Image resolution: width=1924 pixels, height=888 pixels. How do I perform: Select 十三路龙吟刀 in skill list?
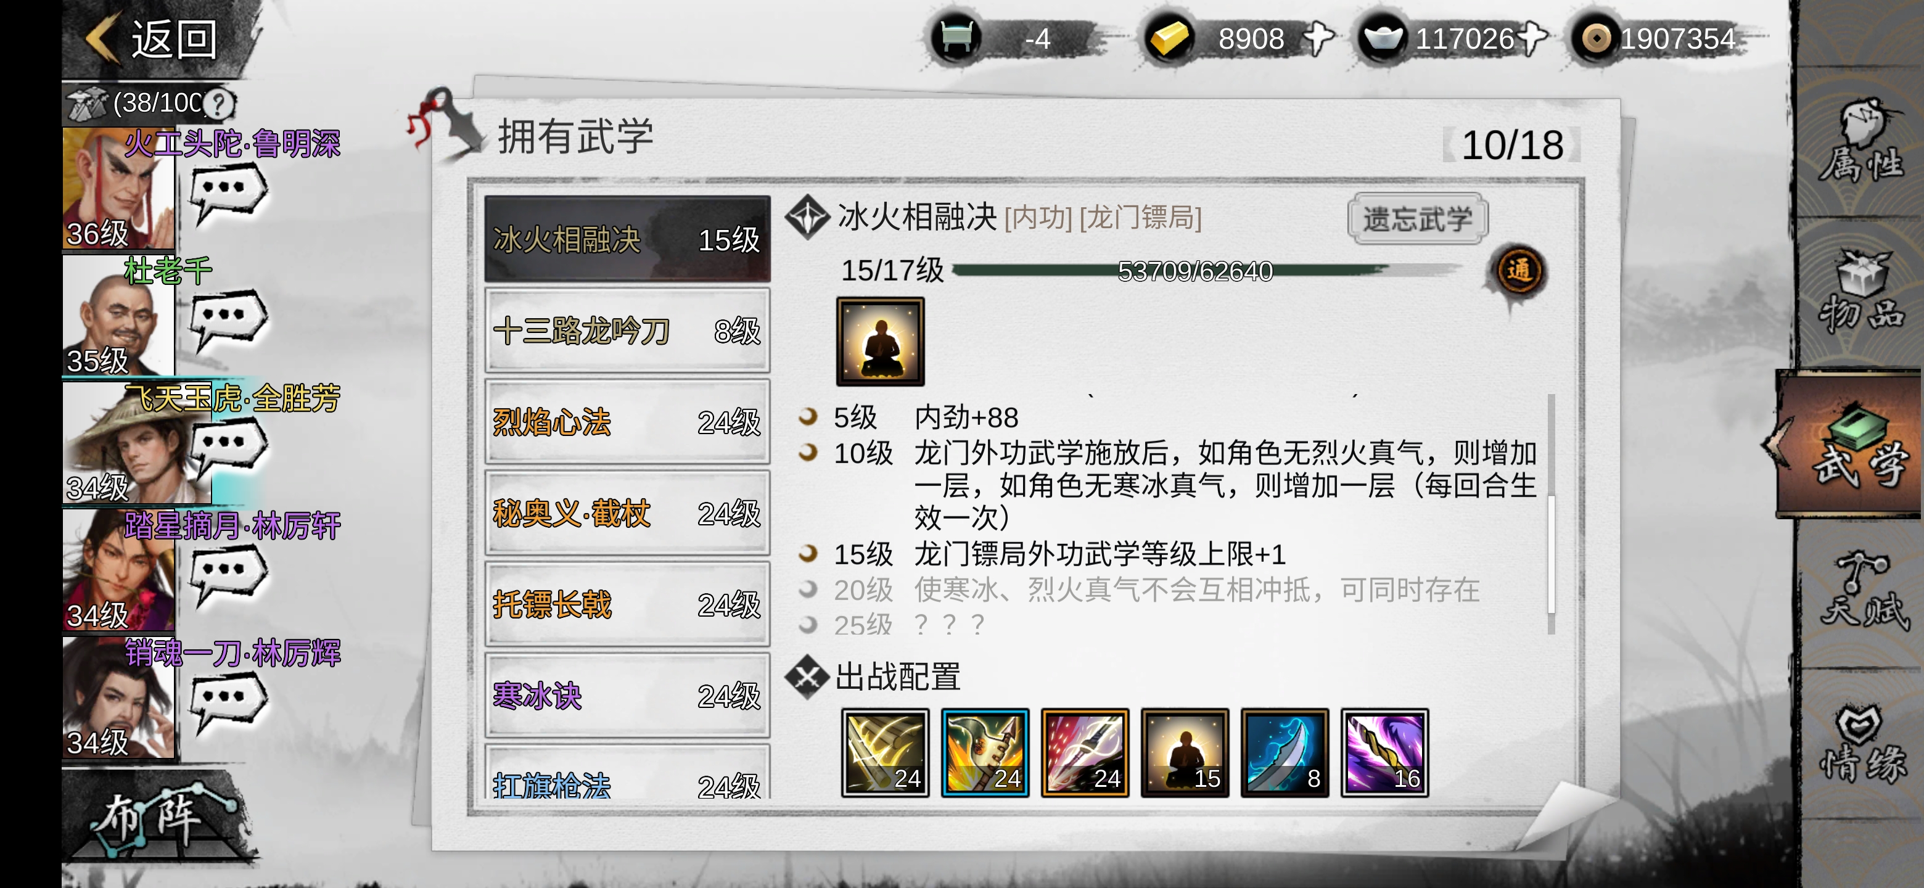pos(627,331)
